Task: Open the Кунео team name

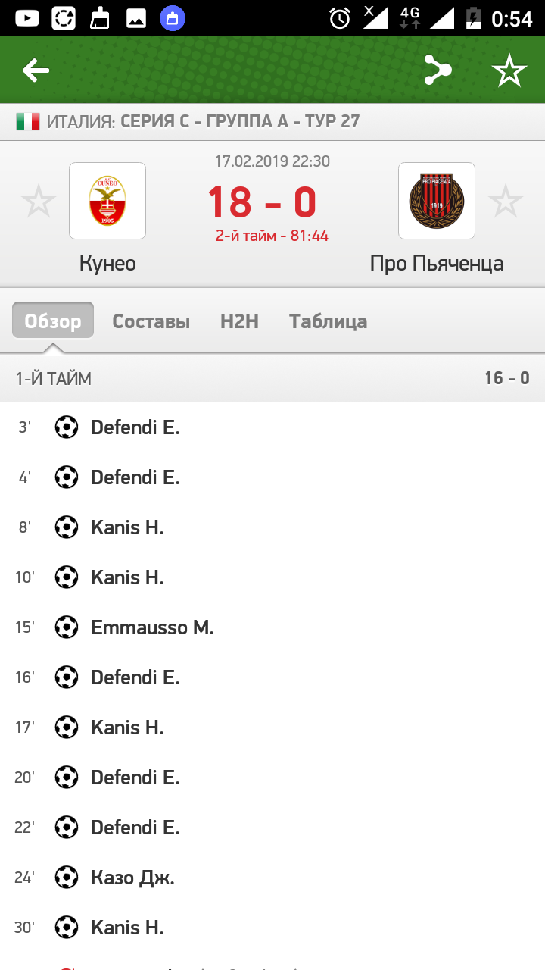Action: click(x=107, y=263)
